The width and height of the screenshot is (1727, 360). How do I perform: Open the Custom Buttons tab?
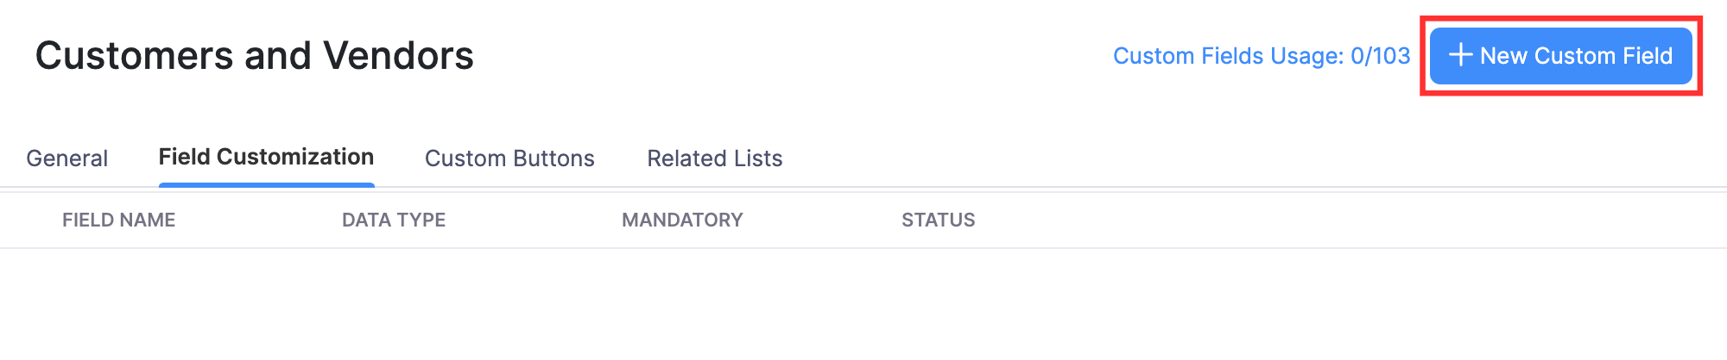(509, 158)
